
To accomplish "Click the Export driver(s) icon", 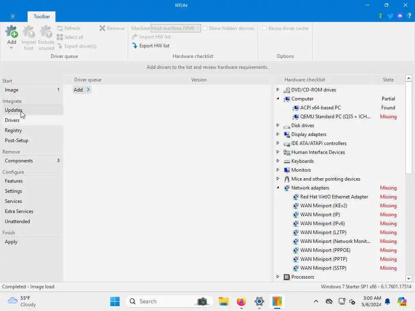I will tap(60, 46).
